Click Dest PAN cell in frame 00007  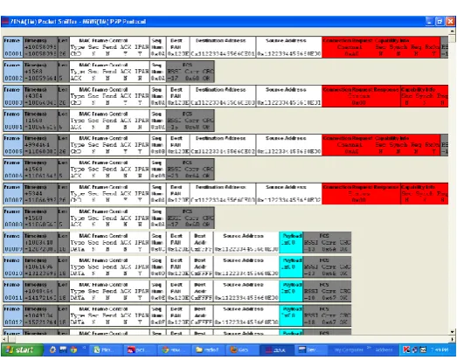(x=177, y=194)
